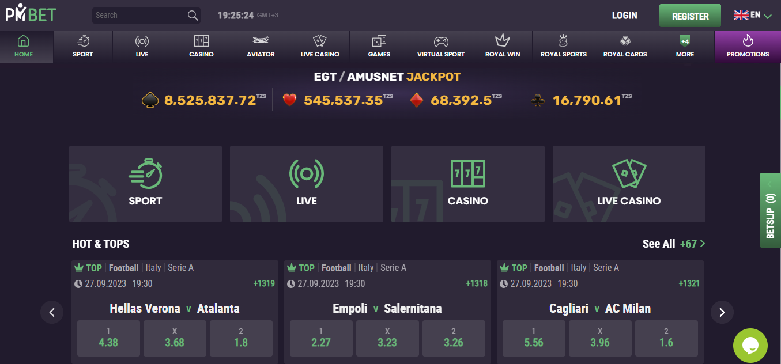Open the LIVE CASINO menu item
The image size is (781, 364).
click(320, 47)
